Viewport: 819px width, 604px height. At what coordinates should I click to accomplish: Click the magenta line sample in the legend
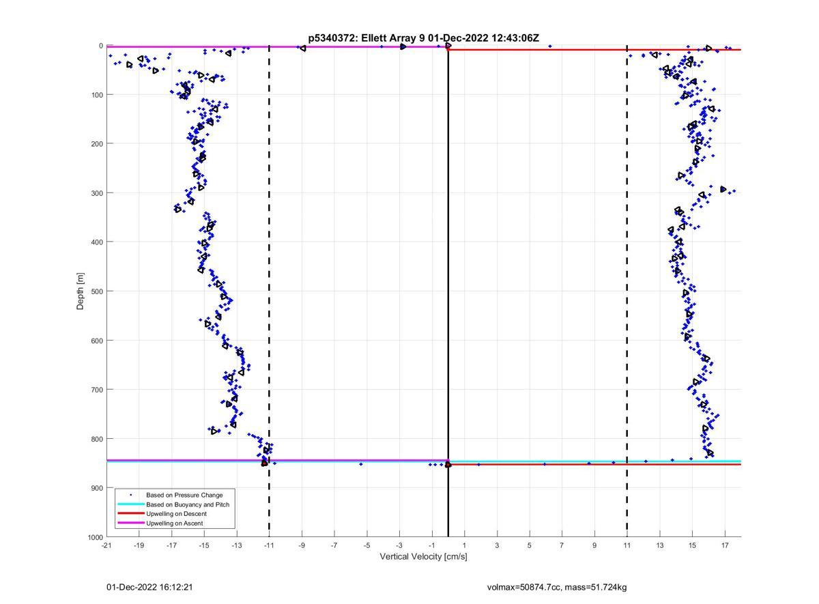(x=131, y=523)
